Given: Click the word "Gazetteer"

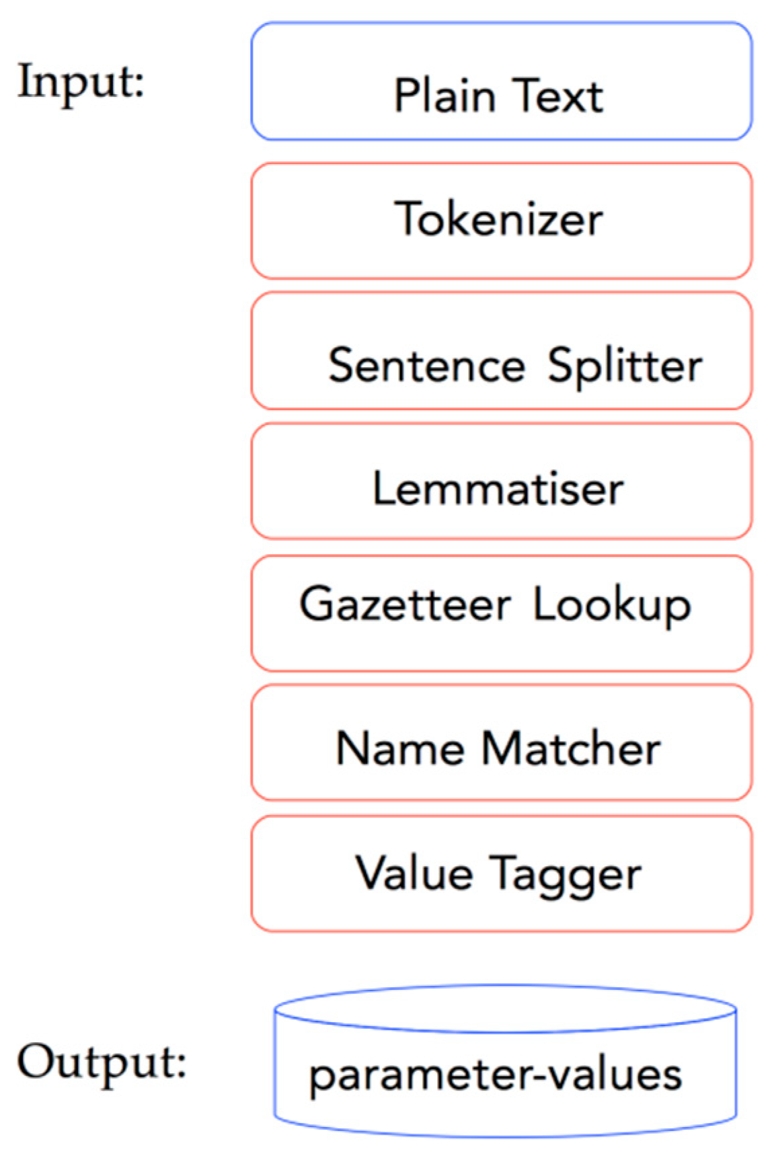Looking at the screenshot, I should (x=405, y=604).
